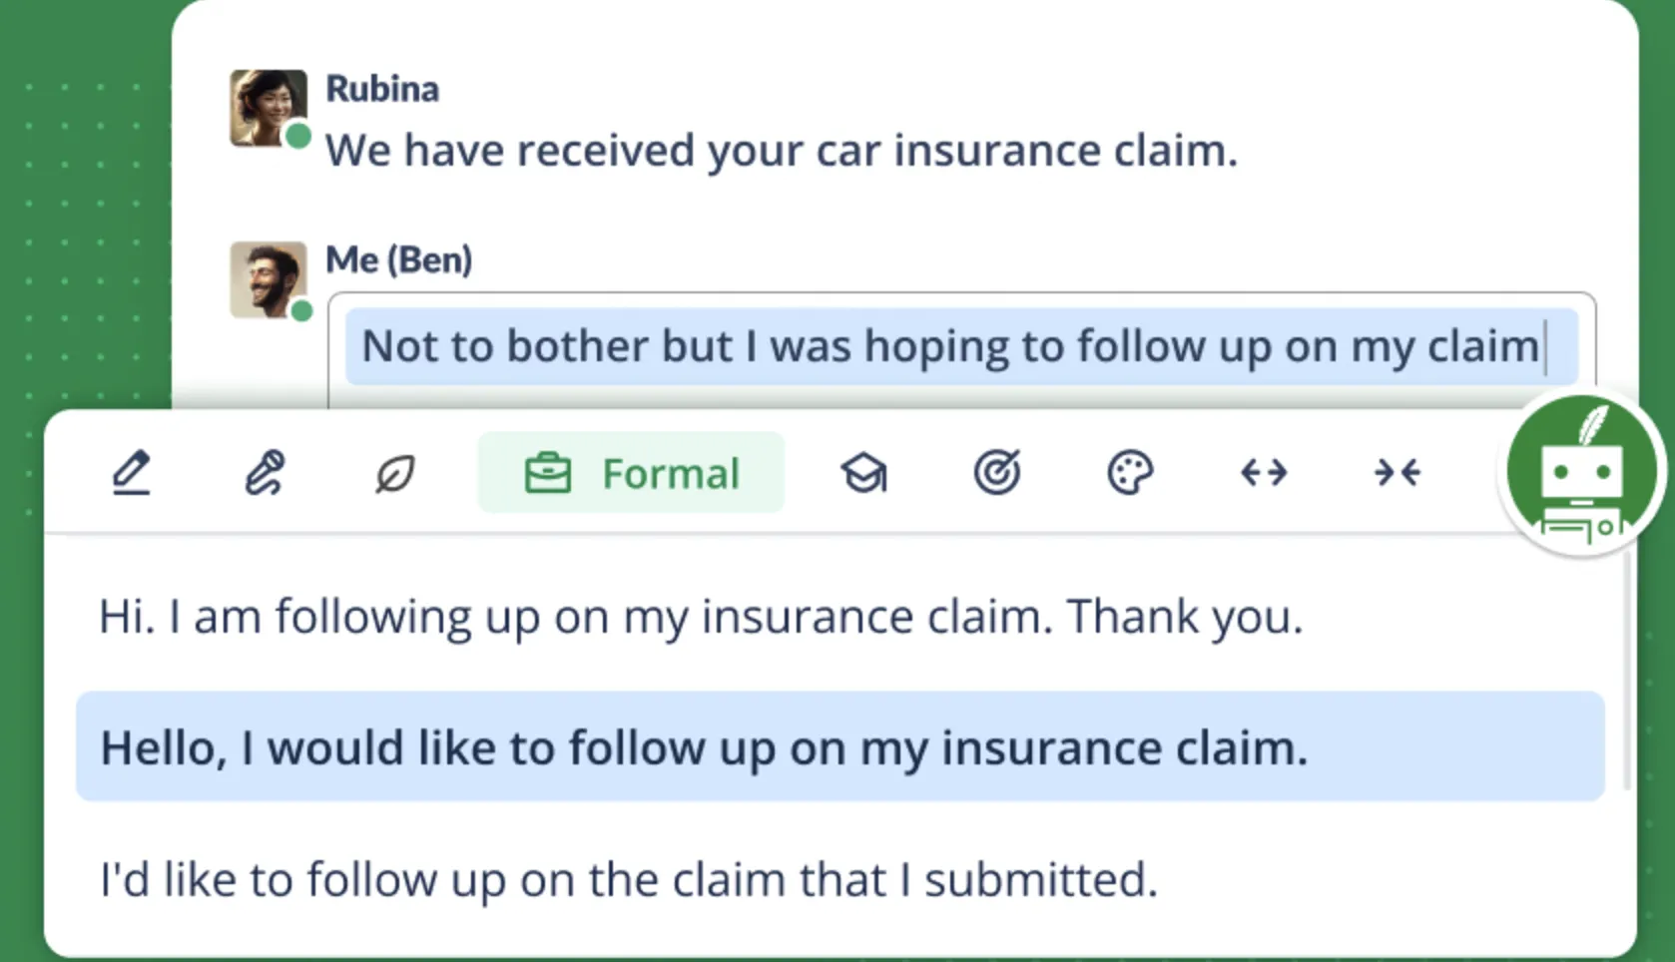Screen dimensions: 1675x962
Task: Click the Rubina sender name
Action: click(x=382, y=89)
